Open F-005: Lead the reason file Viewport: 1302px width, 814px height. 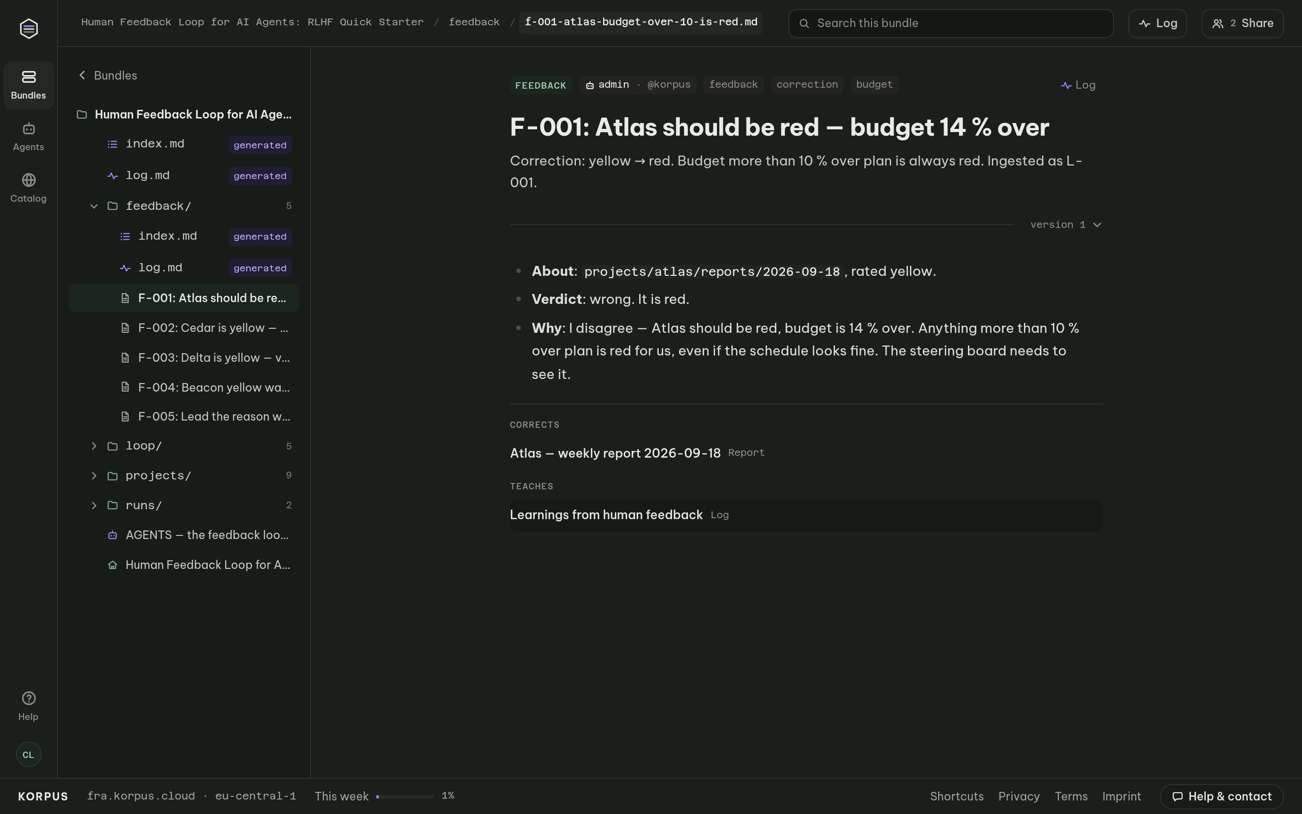pos(184,416)
